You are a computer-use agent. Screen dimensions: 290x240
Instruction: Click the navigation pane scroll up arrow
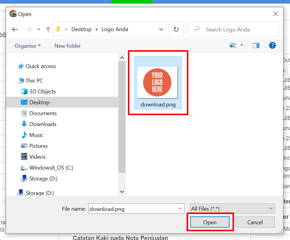click(122, 58)
